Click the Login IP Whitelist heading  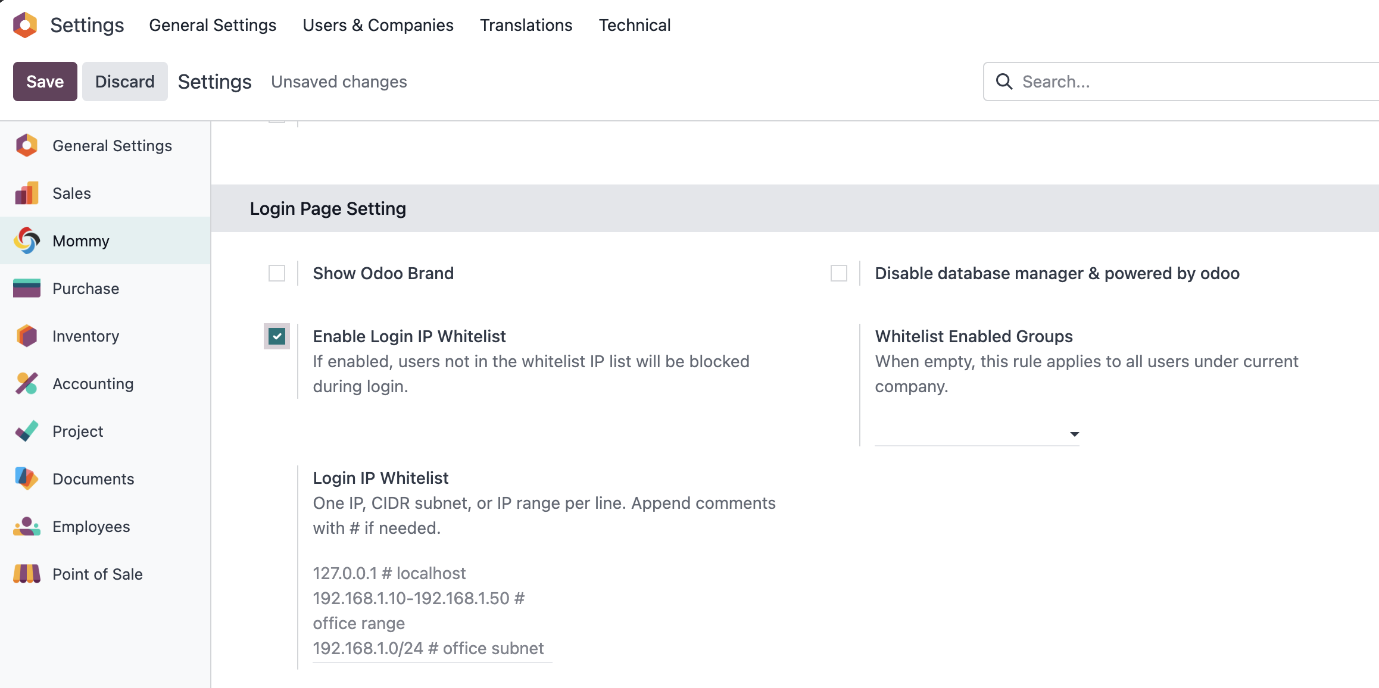(x=380, y=478)
